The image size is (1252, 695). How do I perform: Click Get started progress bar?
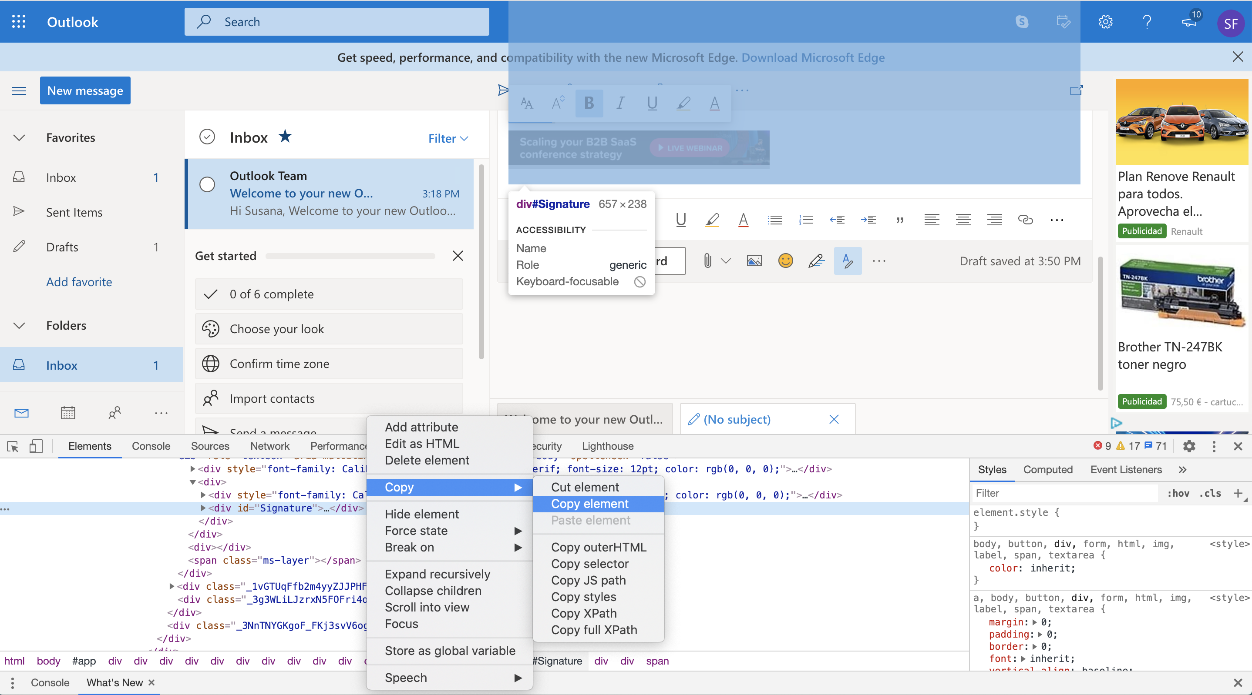point(350,256)
